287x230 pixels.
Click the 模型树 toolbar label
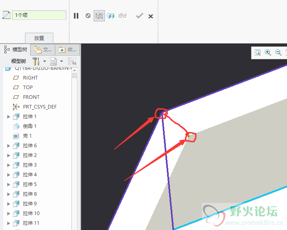click(19, 61)
